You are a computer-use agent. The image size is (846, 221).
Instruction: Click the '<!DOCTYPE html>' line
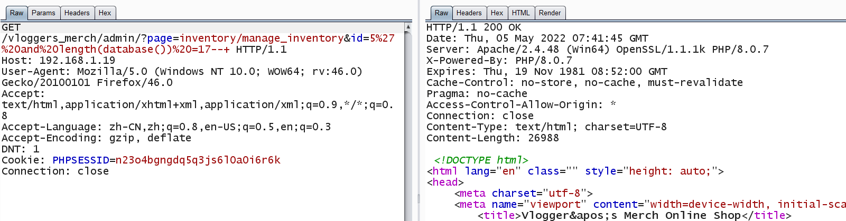tap(481, 160)
